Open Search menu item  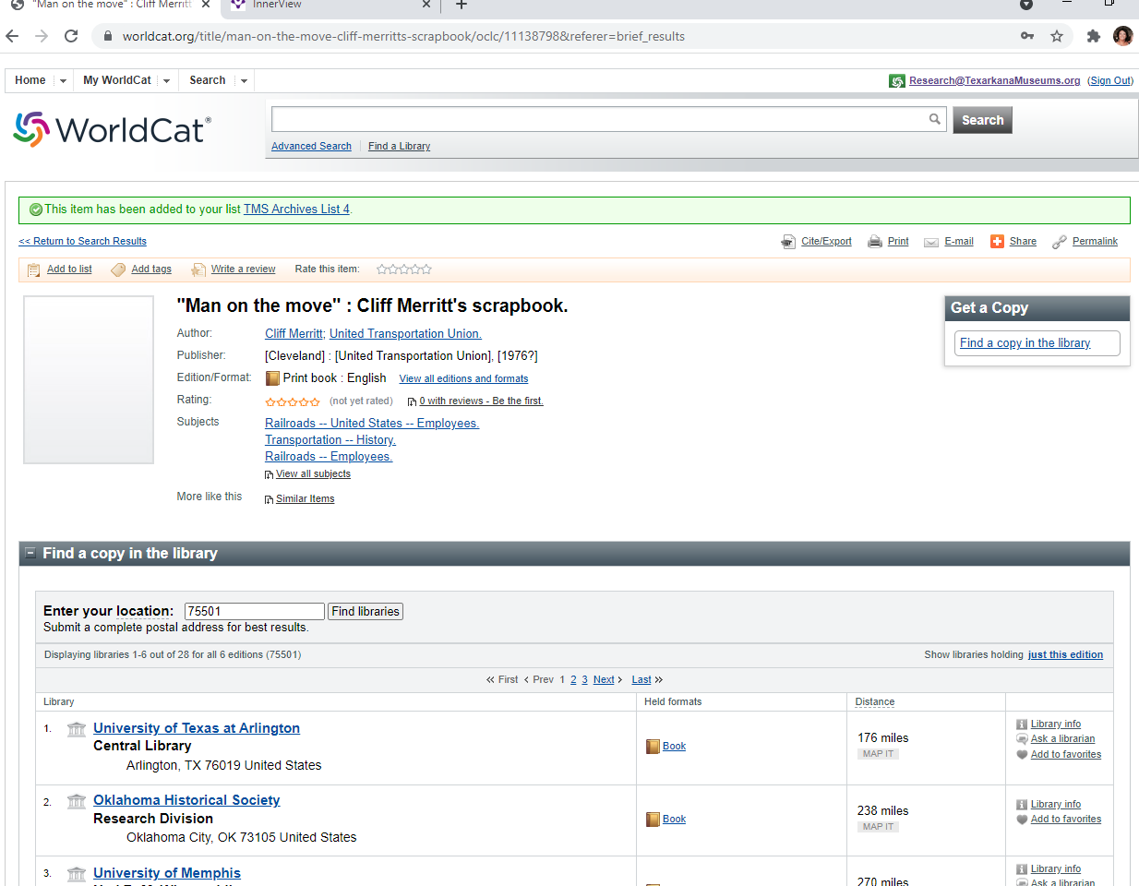click(208, 80)
